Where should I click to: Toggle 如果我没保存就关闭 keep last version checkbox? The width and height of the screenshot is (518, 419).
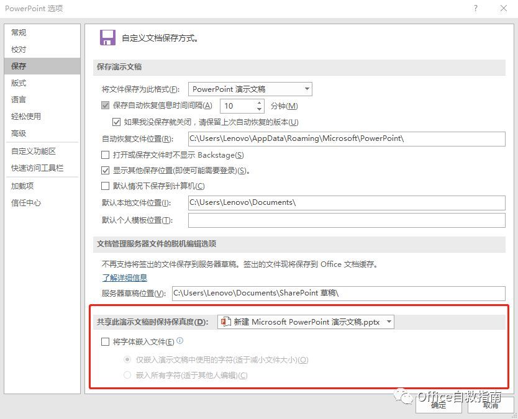[x=116, y=122]
